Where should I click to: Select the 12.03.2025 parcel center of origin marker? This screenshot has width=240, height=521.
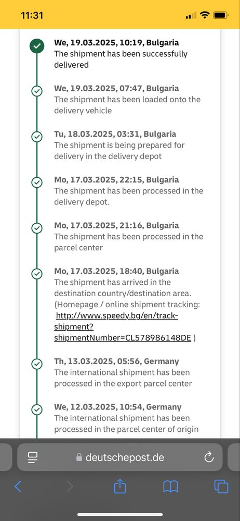click(x=37, y=410)
